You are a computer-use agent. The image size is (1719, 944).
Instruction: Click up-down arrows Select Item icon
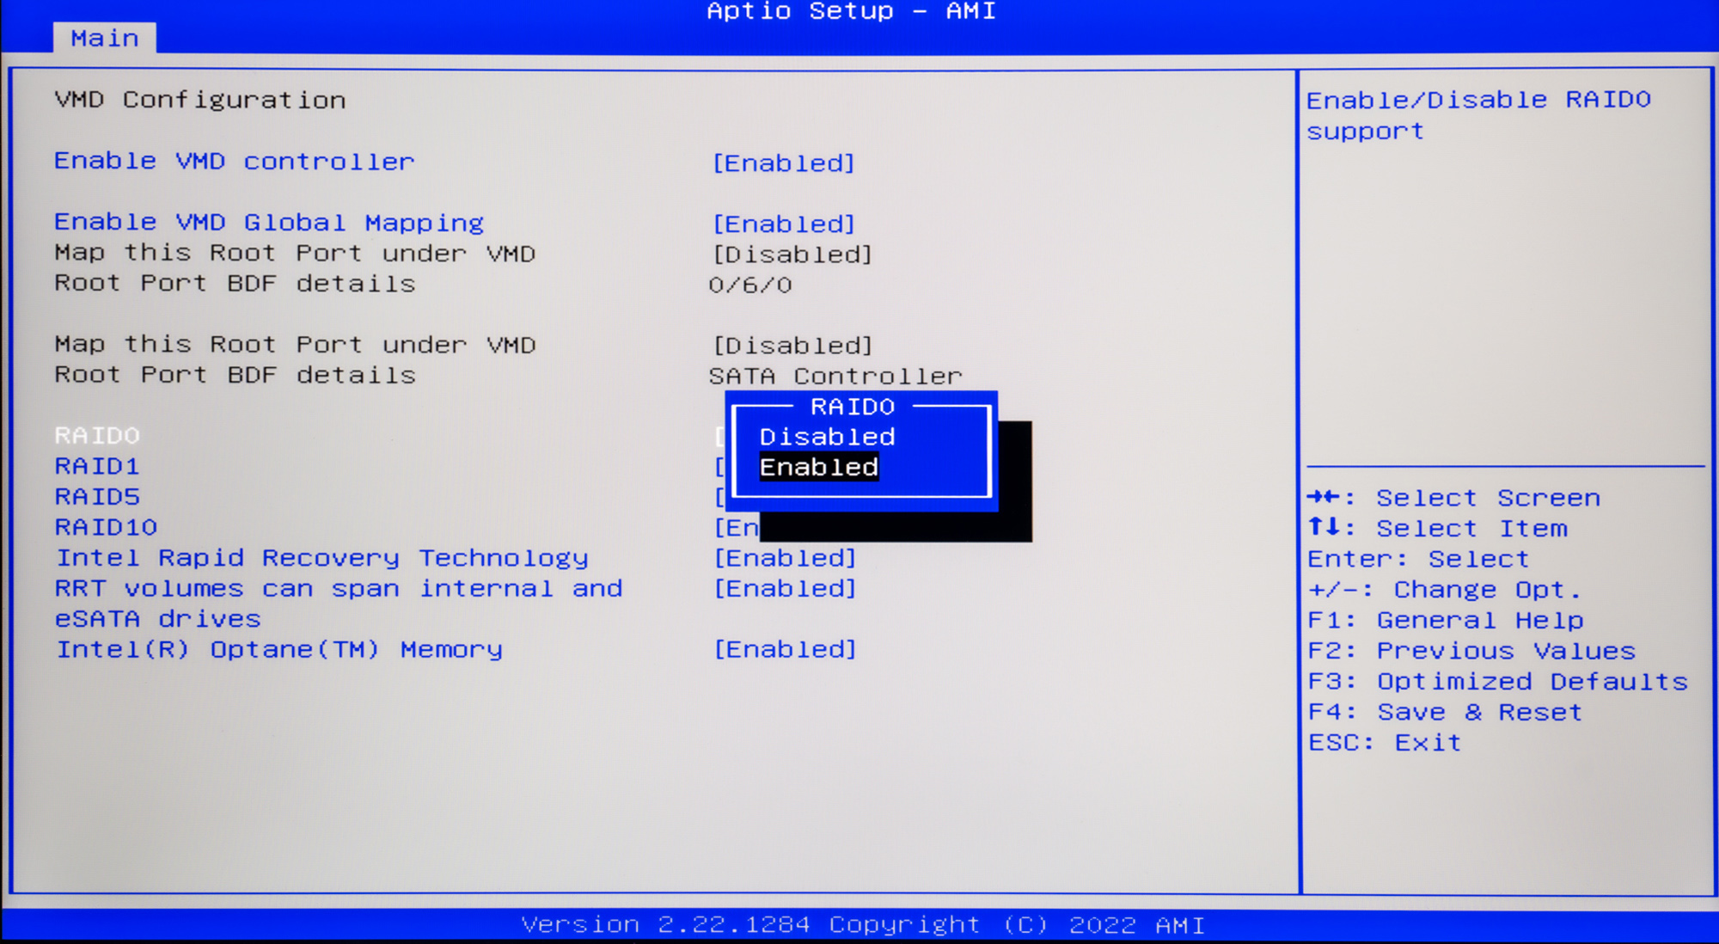[1324, 528]
